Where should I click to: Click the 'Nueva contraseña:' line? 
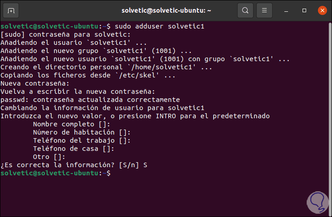click(34, 83)
